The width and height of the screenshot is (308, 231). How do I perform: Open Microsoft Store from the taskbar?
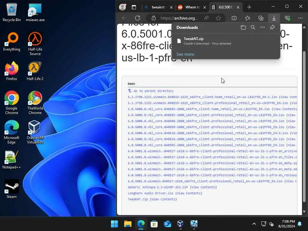click(154, 224)
